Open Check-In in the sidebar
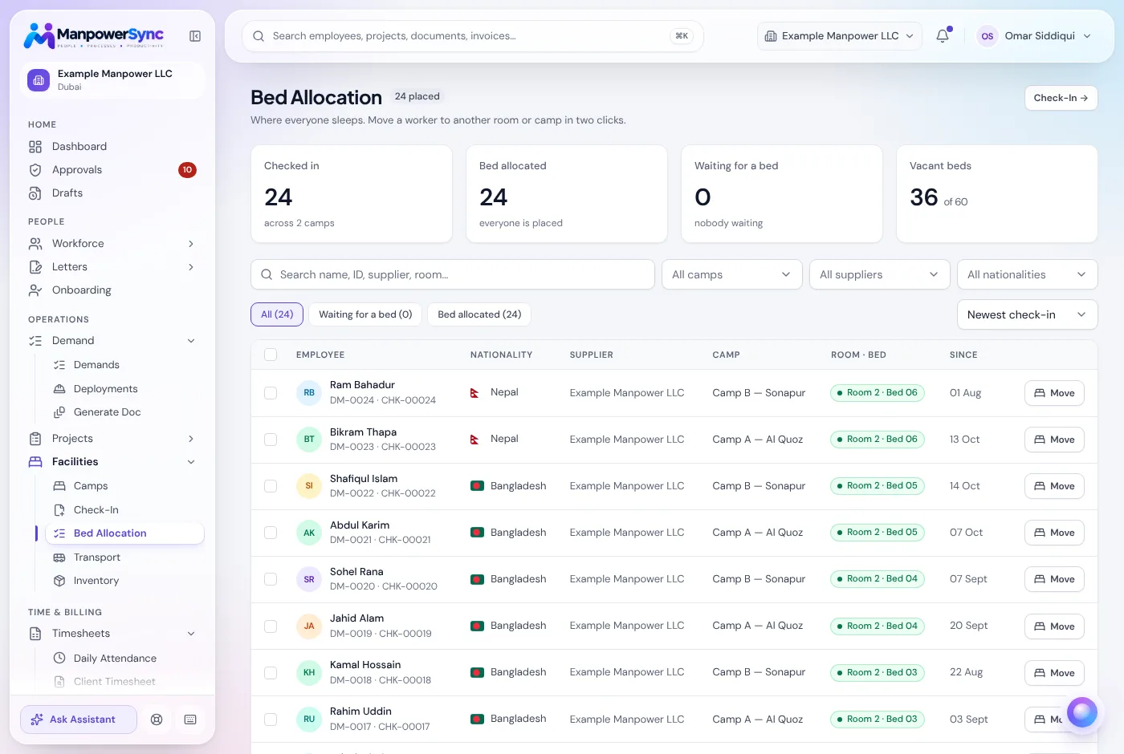Screen dimensions: 1124x754 pos(125,510)
